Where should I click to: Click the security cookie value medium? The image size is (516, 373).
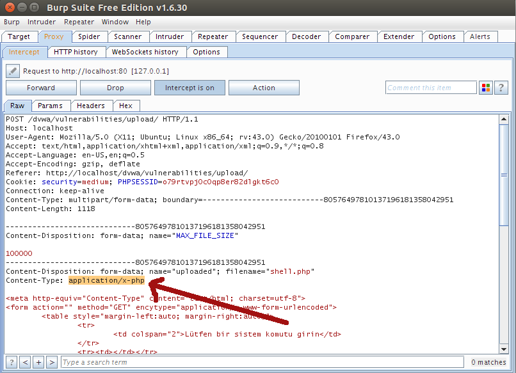[x=95, y=182]
